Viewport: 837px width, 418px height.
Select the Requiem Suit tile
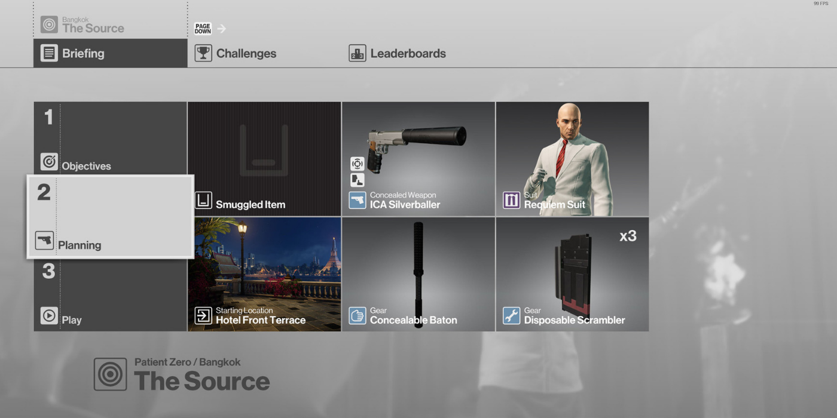(572, 159)
